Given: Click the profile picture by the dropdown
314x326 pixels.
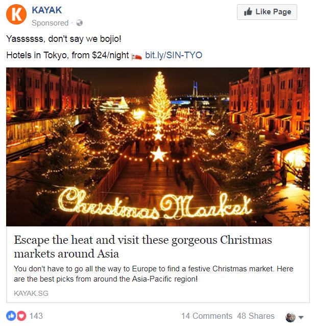Looking at the screenshot, I should coord(291,317).
